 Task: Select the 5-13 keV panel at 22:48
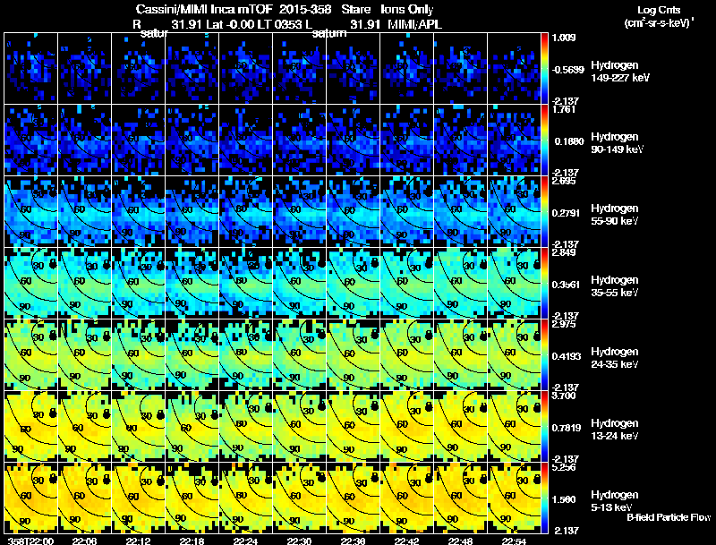point(461,498)
